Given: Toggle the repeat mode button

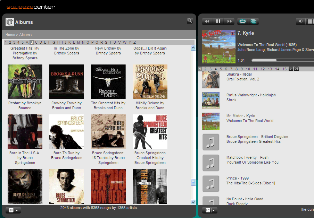Looking at the screenshot, I should click(242, 21).
